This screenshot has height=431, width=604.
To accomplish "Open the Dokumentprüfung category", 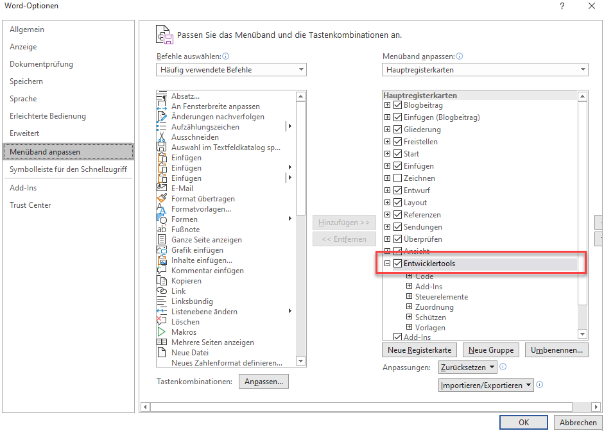I will coord(69,64).
